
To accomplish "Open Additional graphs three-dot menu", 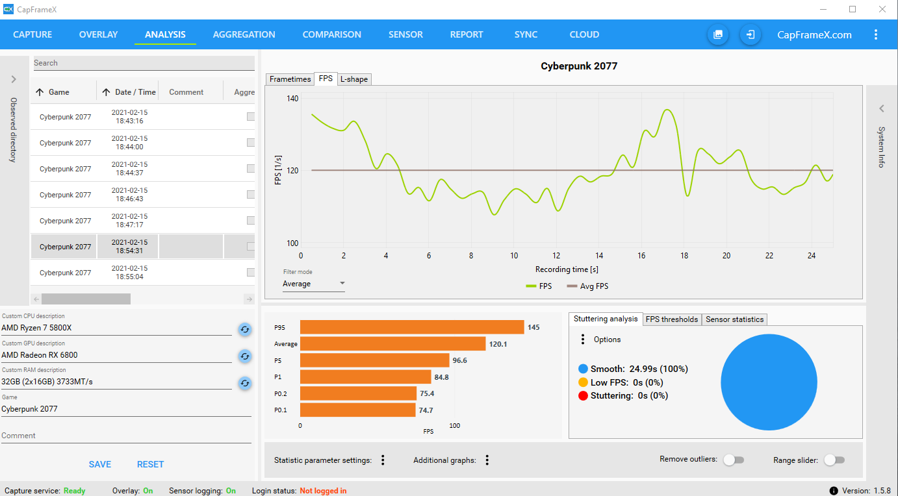I will point(487,460).
